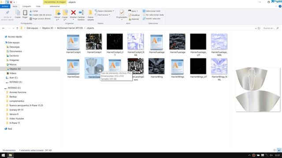Click the Anclar al Acceso rápido pin icon
This screenshot has height=158, width=282.
[x=7, y=13]
